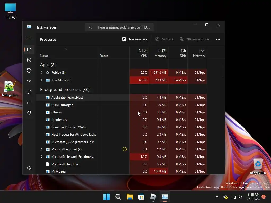Open the Performance page in sidebar

click(x=29, y=60)
